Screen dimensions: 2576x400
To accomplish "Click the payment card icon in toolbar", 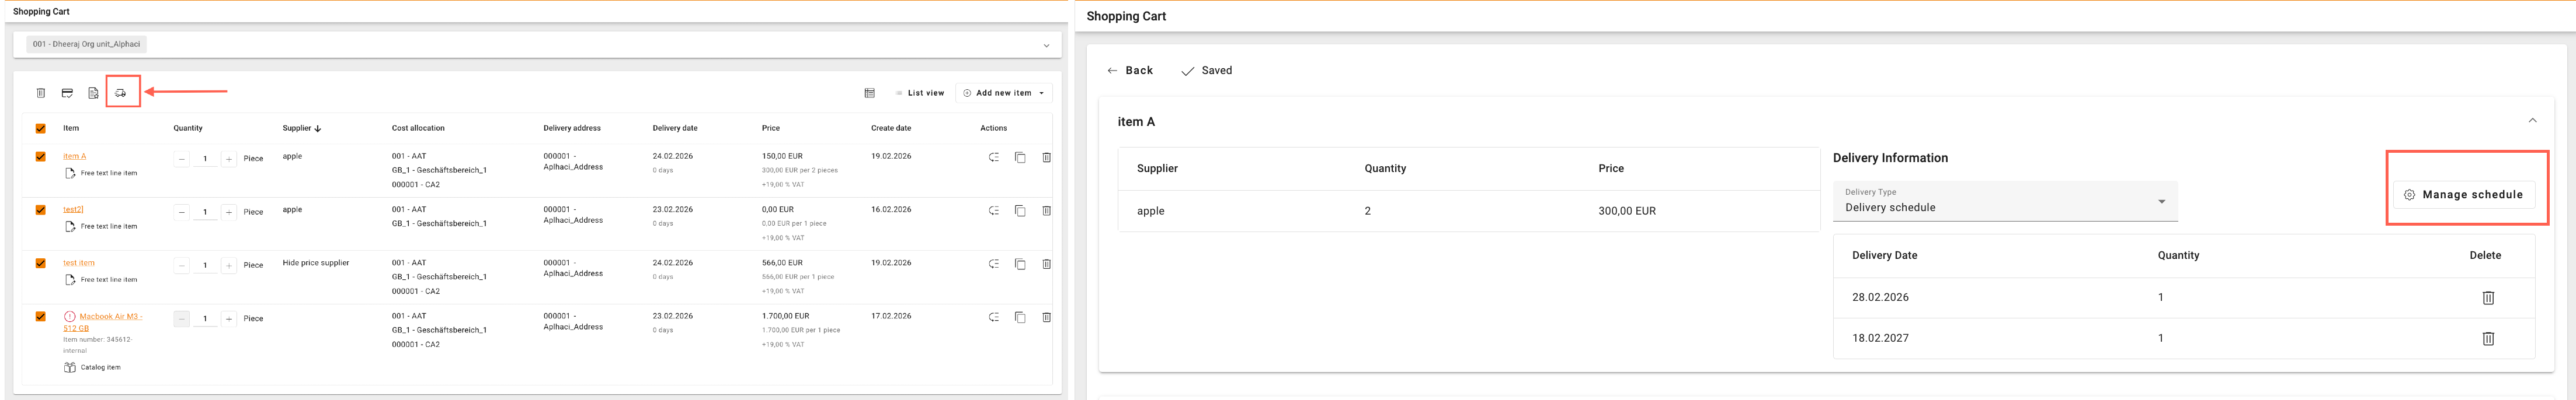I will 67,93.
